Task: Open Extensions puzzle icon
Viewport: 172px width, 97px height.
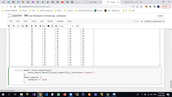Action: click(150, 6)
